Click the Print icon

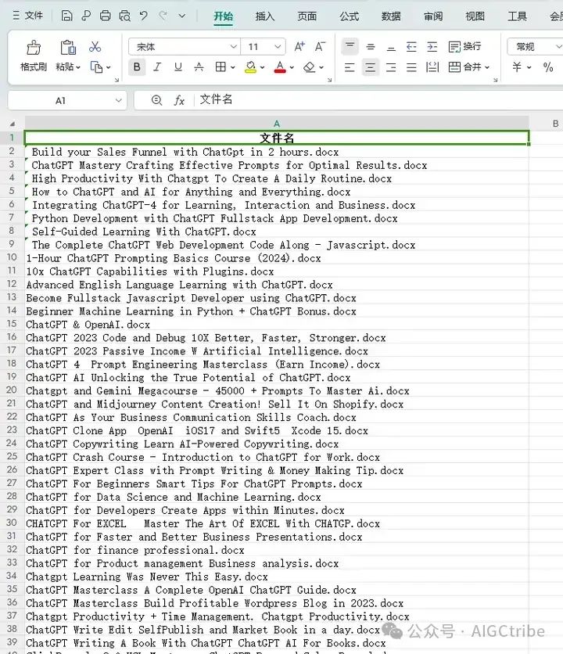pos(105,16)
